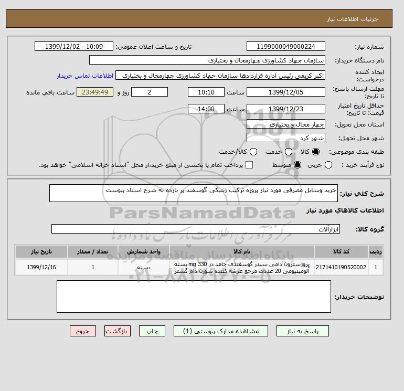Click the خروج exit button

[83, 331]
